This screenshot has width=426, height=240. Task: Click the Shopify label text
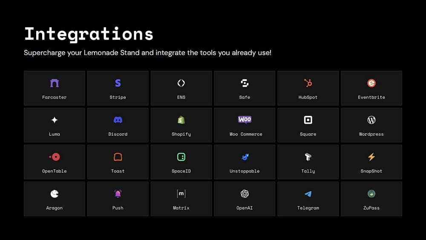point(181,134)
